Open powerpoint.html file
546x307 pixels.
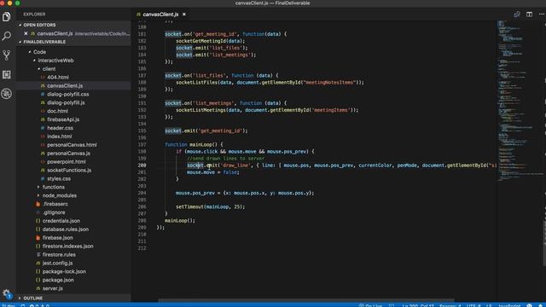point(67,161)
